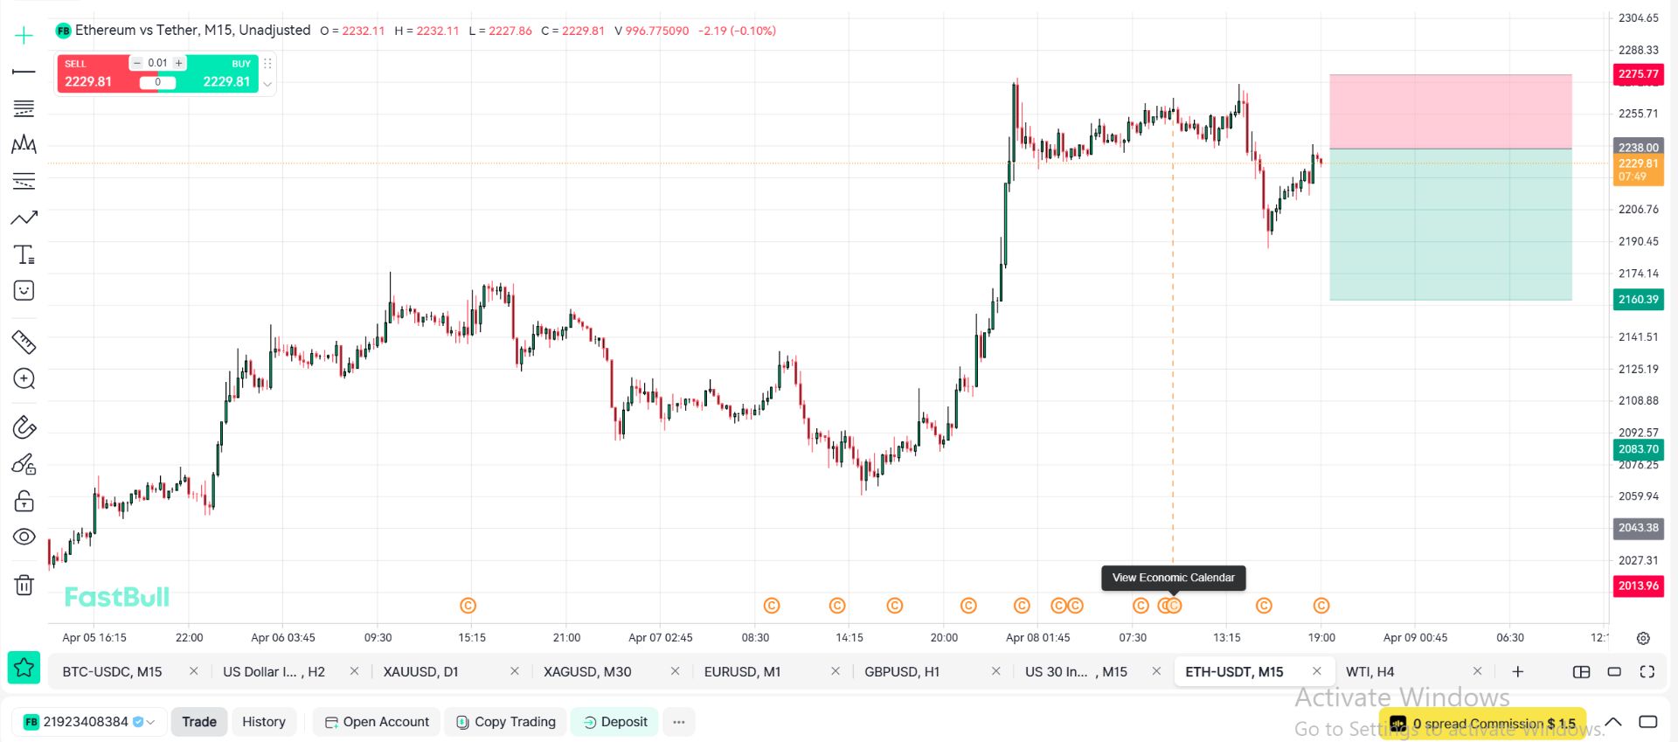Open chart settings gear icon
Viewport: 1678px width, 742px height.
point(1643,638)
